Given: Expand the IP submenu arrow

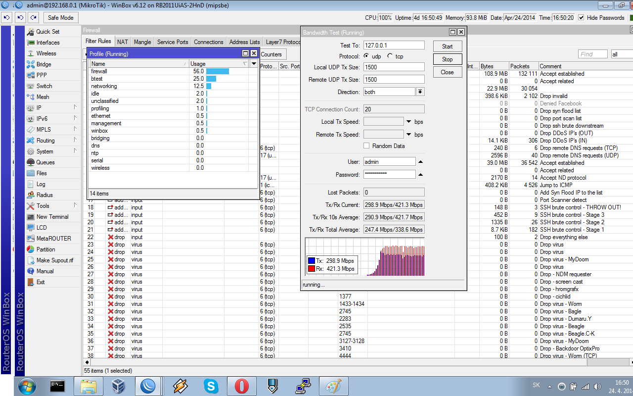Looking at the screenshot, I should [x=75, y=107].
